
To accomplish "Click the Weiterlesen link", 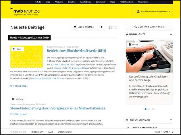I will [x=19, y=86].
